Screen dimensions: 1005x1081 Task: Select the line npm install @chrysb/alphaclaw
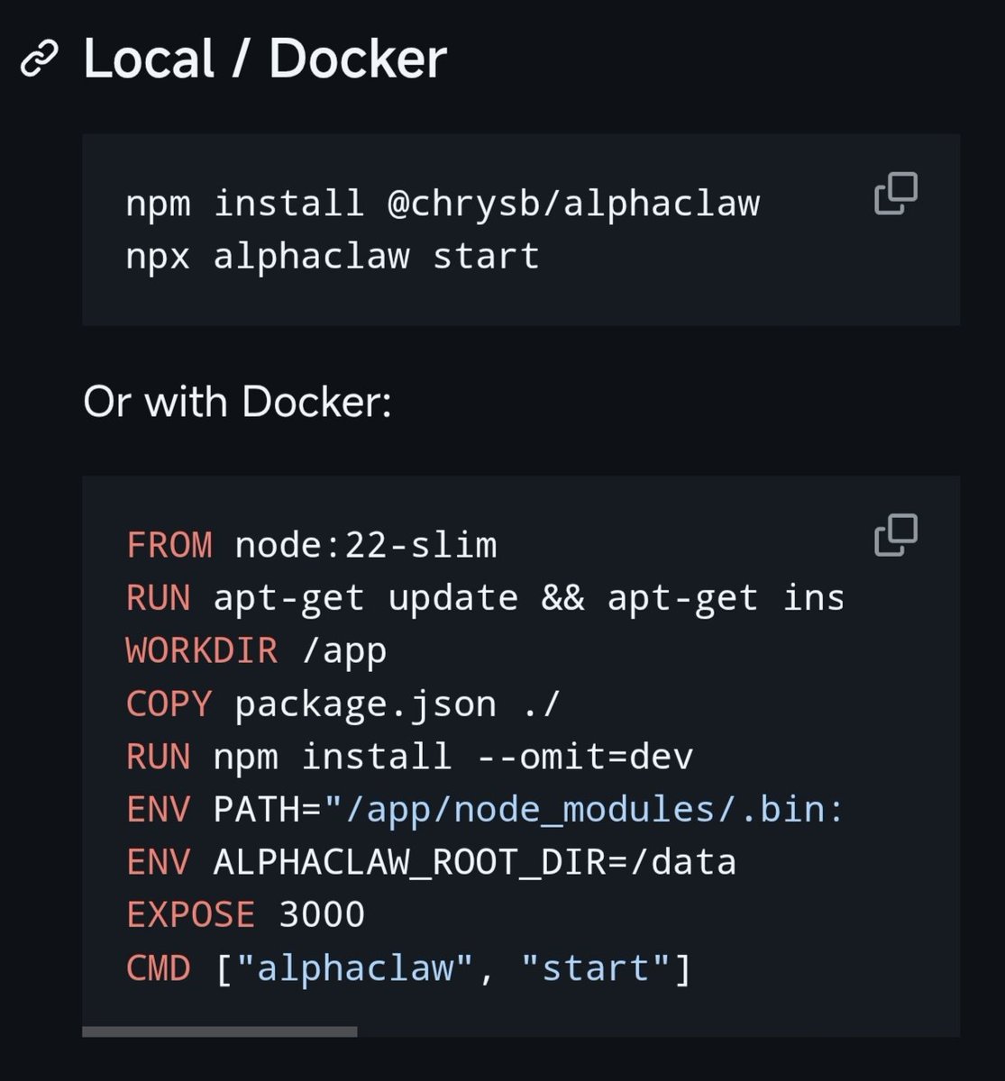[x=443, y=203]
